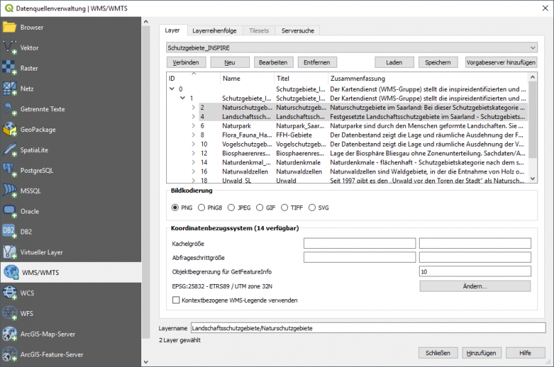Viewport: 554px width, 367px height.
Task: Open the Schutzgebiete_INSPIRE connection dropdown
Action: (352, 48)
